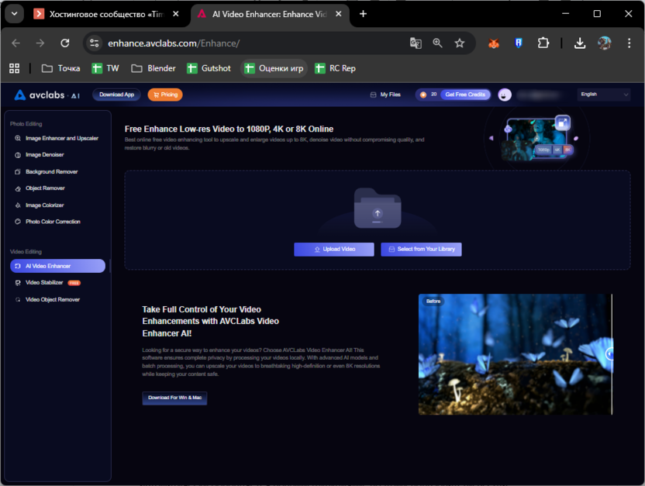Click Select from Your Library button

tap(421, 250)
